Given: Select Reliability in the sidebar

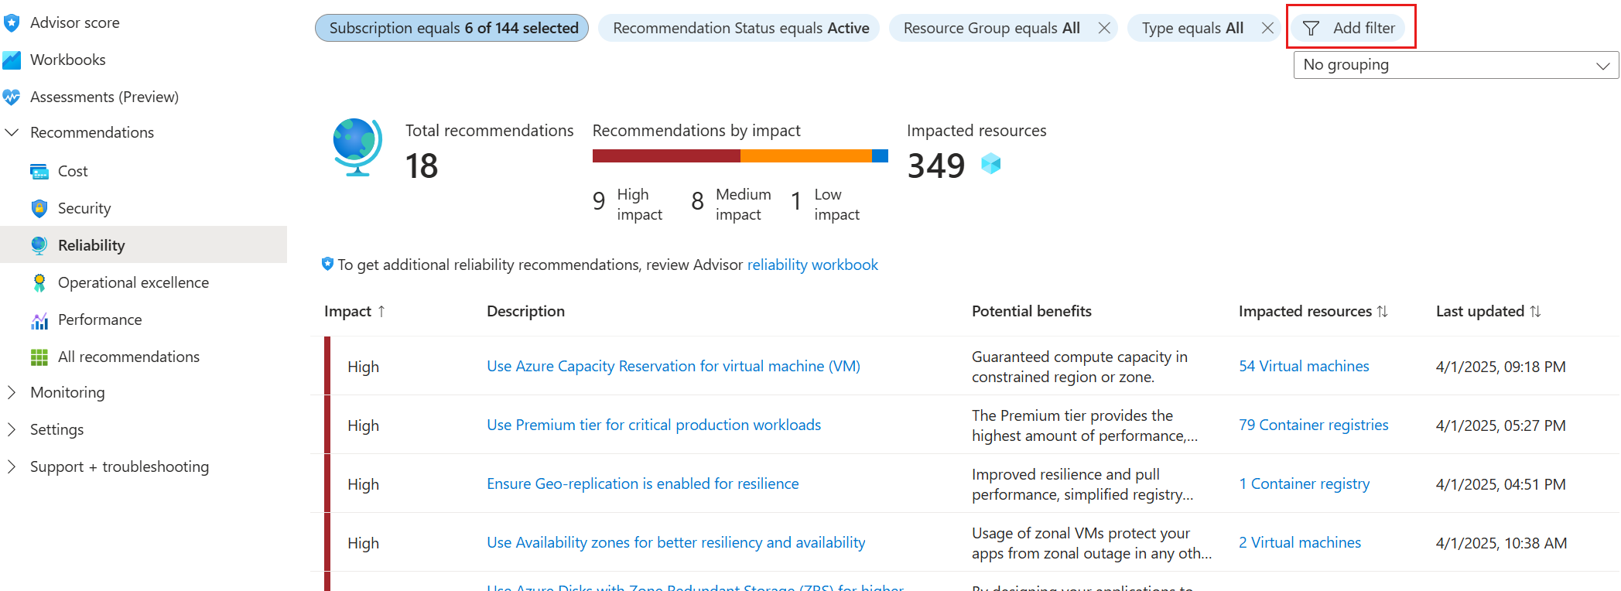Looking at the screenshot, I should pyautogui.click(x=91, y=245).
